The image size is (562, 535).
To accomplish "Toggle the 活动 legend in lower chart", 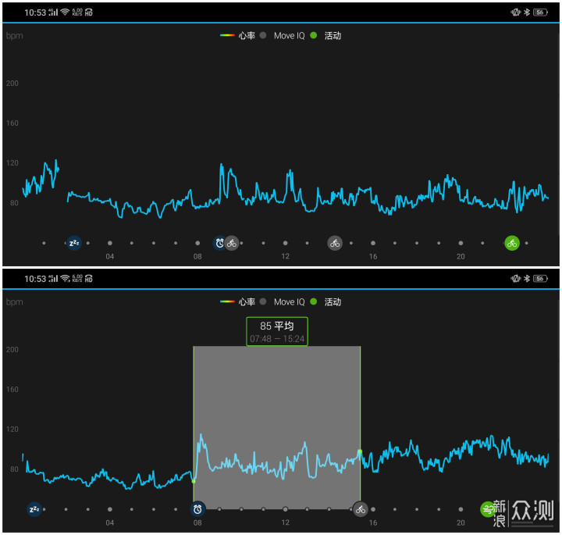I will tap(325, 301).
